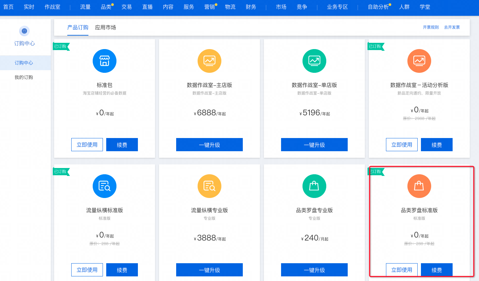Click the ¥240/月起 price text

click(x=315, y=238)
